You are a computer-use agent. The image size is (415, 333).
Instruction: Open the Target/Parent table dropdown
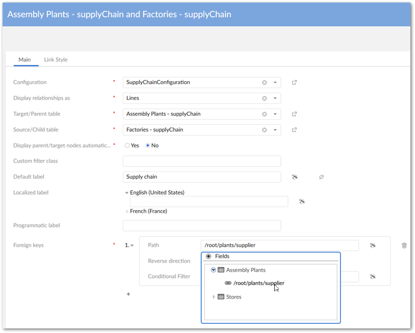click(x=275, y=114)
